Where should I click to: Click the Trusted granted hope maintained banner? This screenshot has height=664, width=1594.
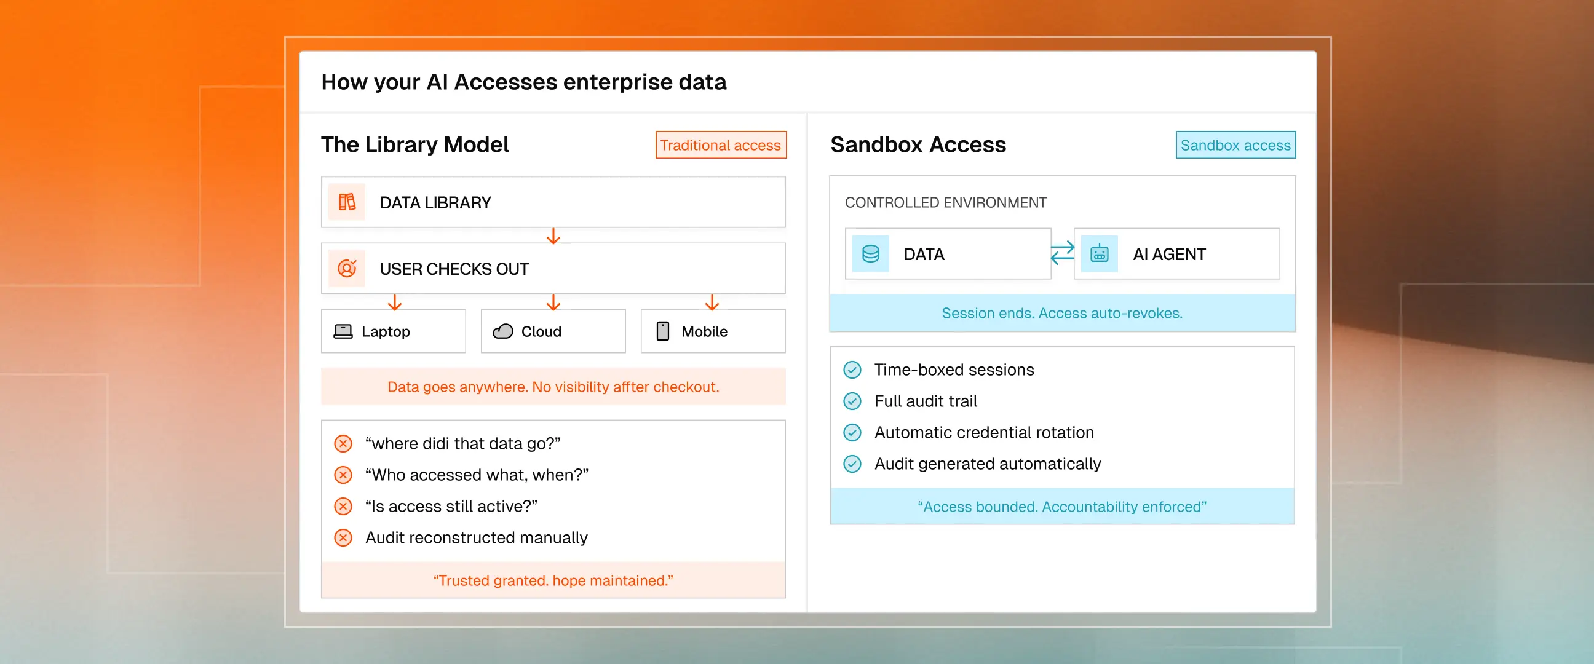[553, 580]
